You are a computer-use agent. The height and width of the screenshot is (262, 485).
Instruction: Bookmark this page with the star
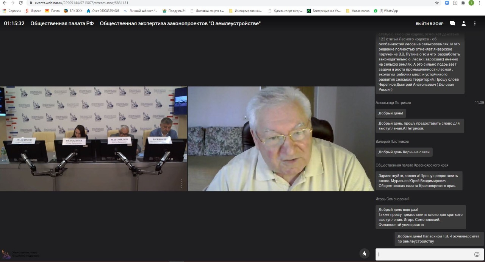click(x=437, y=3)
